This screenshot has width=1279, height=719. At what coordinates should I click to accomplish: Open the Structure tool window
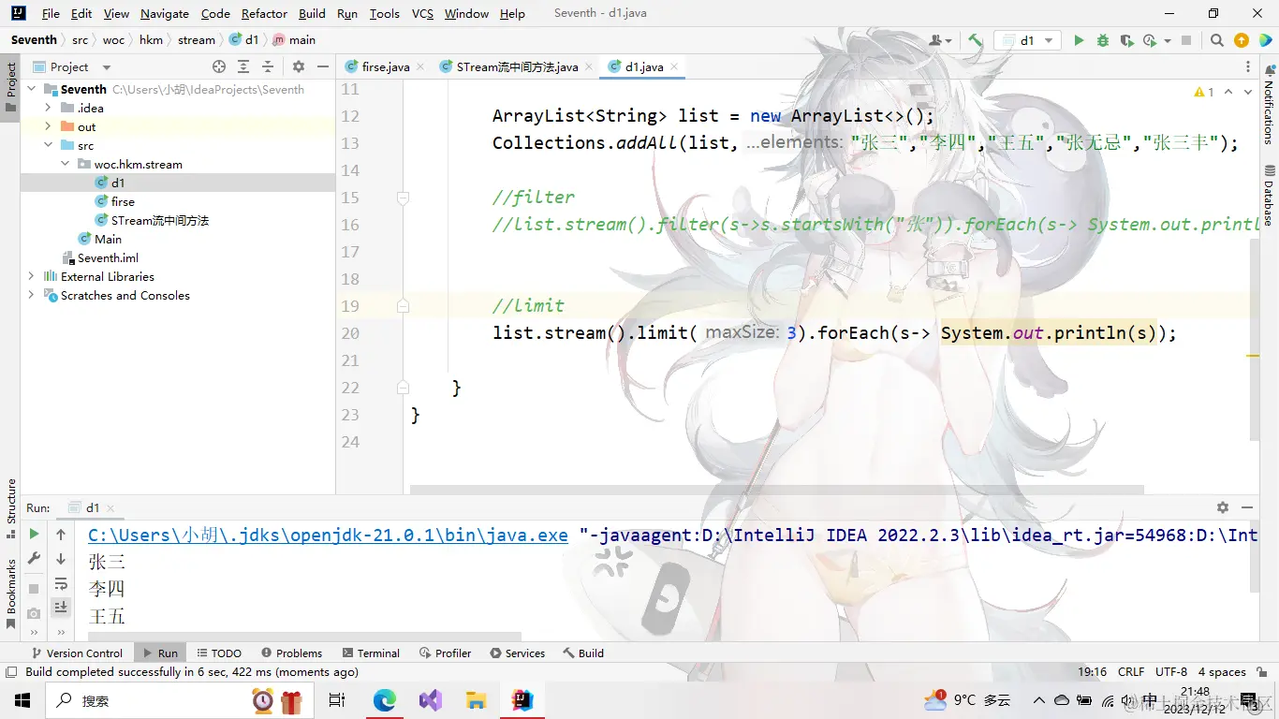11,508
